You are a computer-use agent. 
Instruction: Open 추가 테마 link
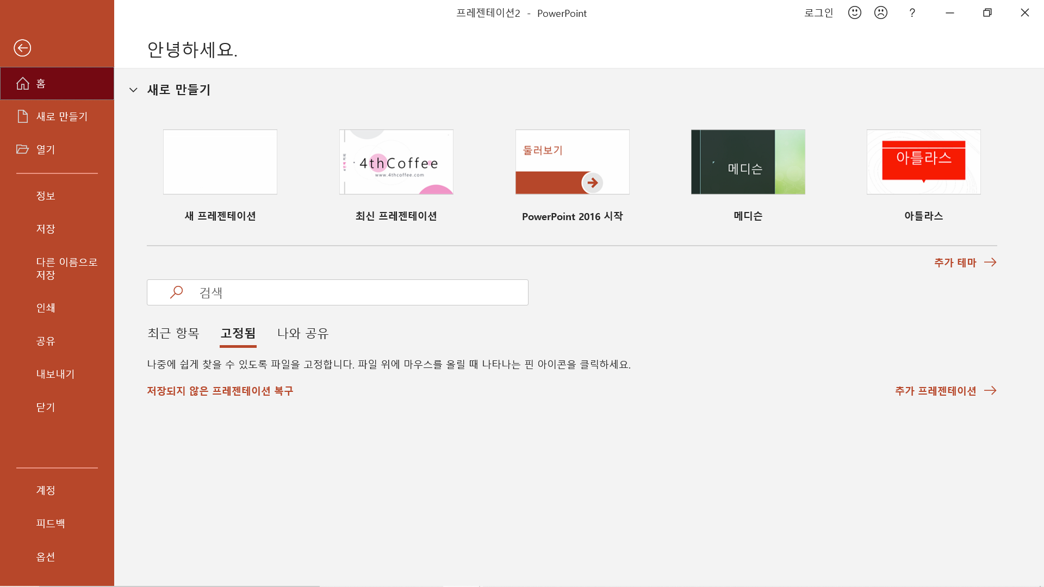(965, 263)
